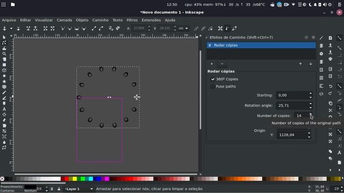344x193 pixels.
Task: Expand the command bar overflow arrow
Action: pyautogui.click(x=331, y=170)
